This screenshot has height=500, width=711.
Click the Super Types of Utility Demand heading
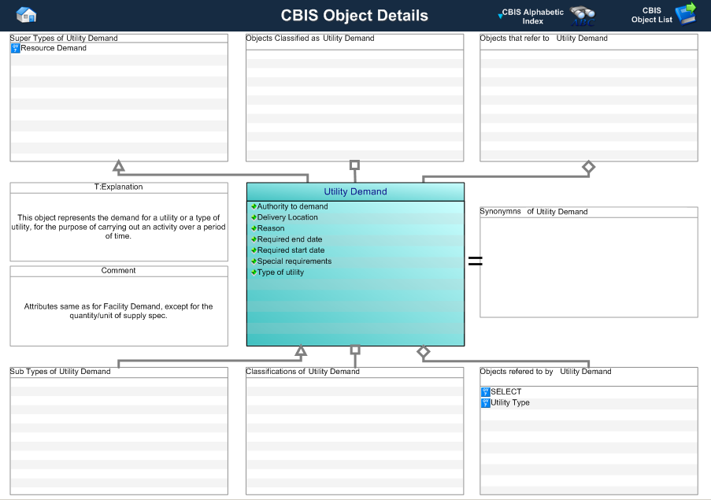(64, 38)
